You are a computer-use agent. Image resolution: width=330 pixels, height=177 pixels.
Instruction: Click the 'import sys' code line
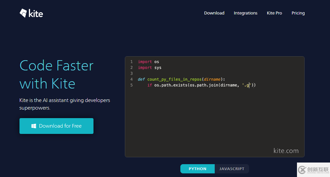150,67
